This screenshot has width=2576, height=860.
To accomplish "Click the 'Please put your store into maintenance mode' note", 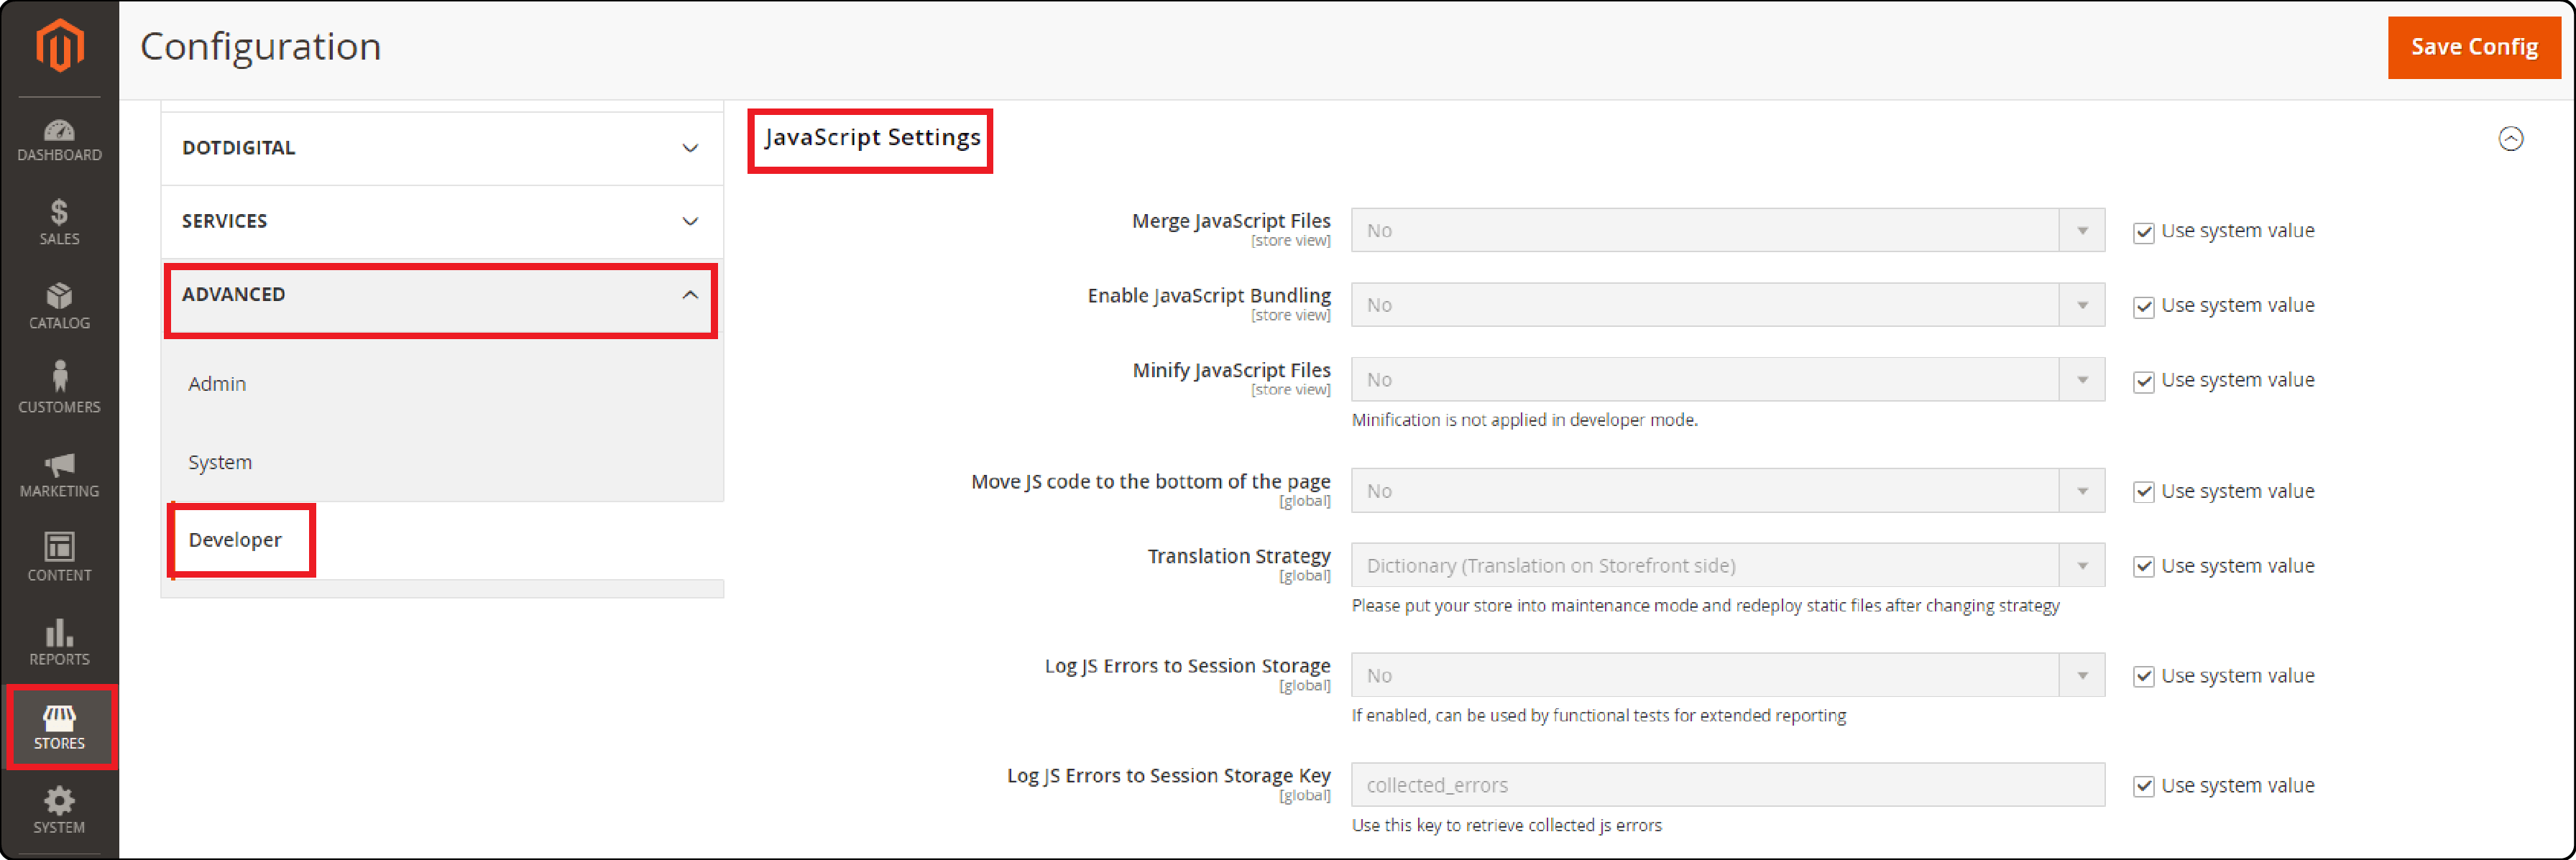I will pyautogui.click(x=1705, y=605).
